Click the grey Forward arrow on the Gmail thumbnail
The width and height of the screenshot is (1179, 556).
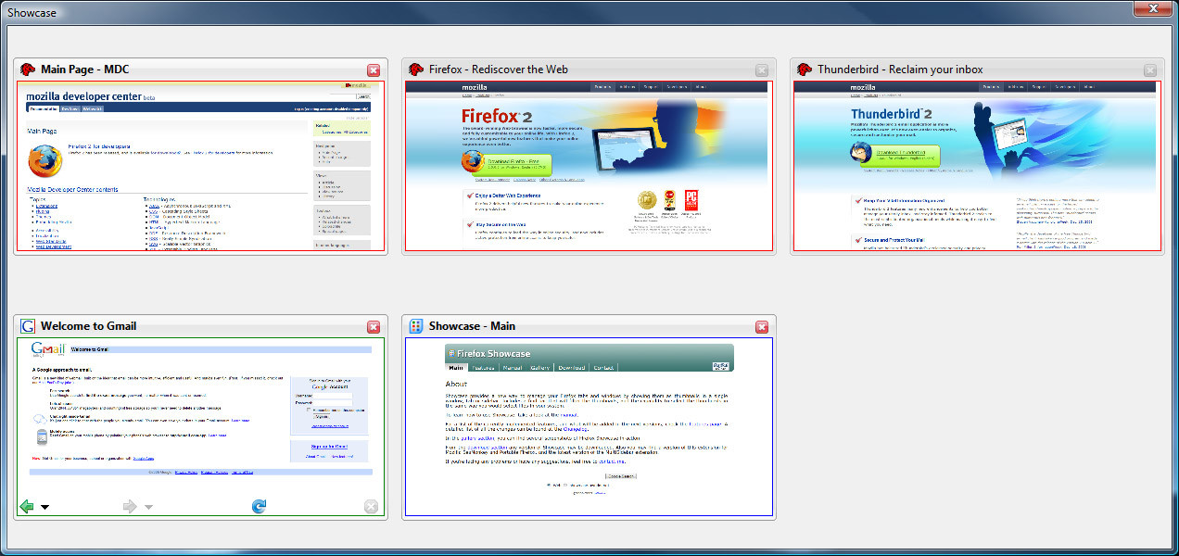[130, 506]
